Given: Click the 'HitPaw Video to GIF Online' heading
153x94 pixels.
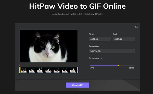Looking at the screenshot, I should point(77,6).
